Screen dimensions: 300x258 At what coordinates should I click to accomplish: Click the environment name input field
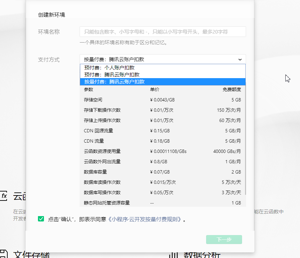(162, 32)
